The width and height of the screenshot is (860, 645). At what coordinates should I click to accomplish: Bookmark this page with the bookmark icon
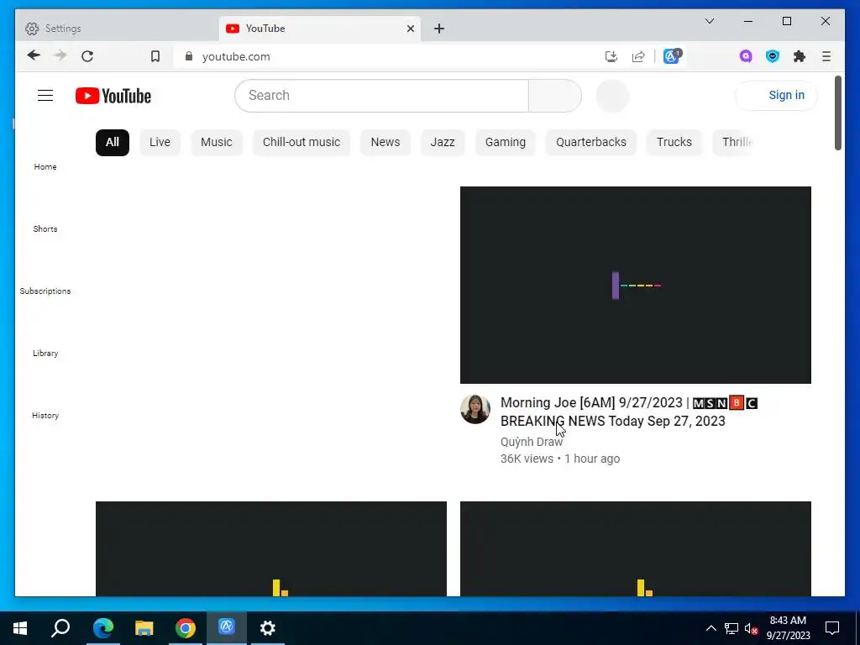155,56
